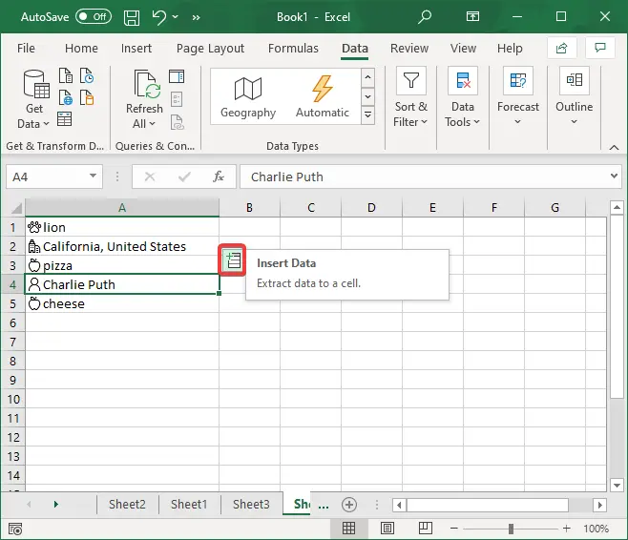Open the File tab

click(x=26, y=49)
